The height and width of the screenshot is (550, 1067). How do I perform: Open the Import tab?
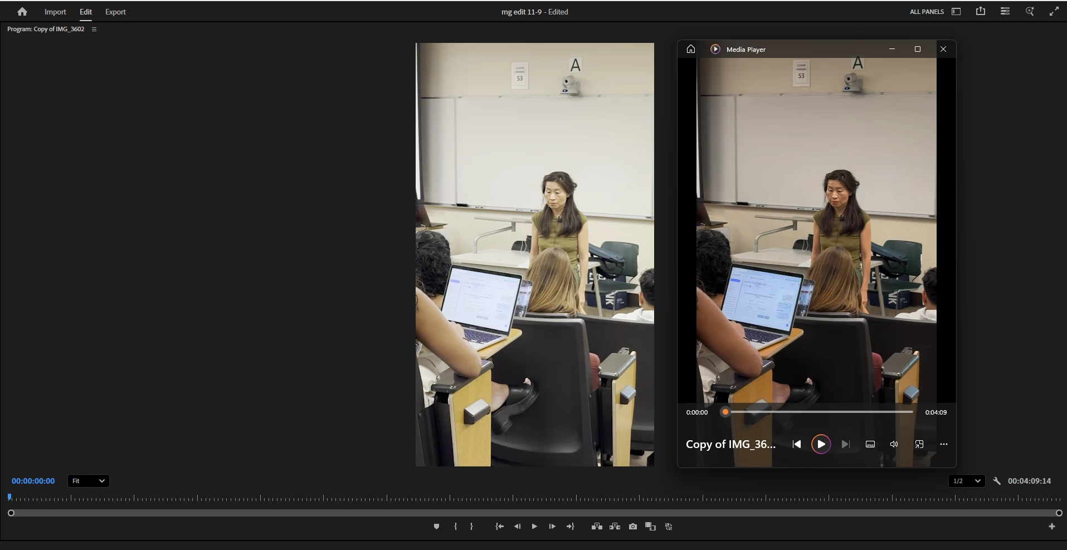[55, 12]
